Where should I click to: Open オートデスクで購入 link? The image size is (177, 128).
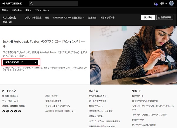click(x=98, y=101)
